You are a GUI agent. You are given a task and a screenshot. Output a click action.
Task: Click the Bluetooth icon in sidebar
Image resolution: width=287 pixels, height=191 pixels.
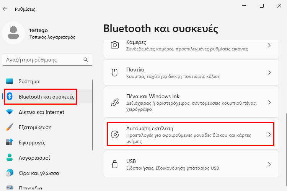(10, 96)
